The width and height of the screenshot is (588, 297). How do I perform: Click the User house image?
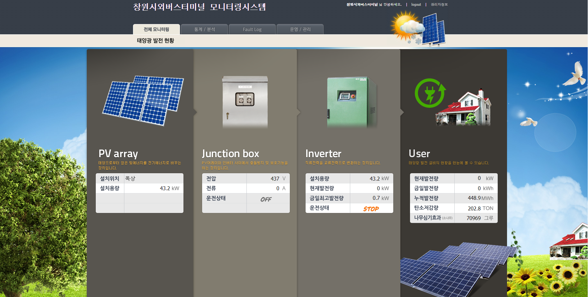click(x=463, y=107)
